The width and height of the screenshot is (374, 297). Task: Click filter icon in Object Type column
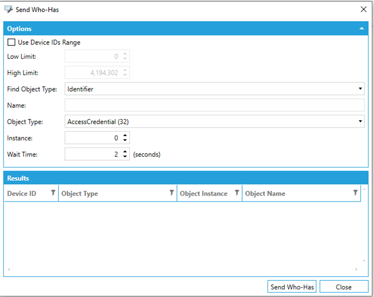click(x=171, y=193)
